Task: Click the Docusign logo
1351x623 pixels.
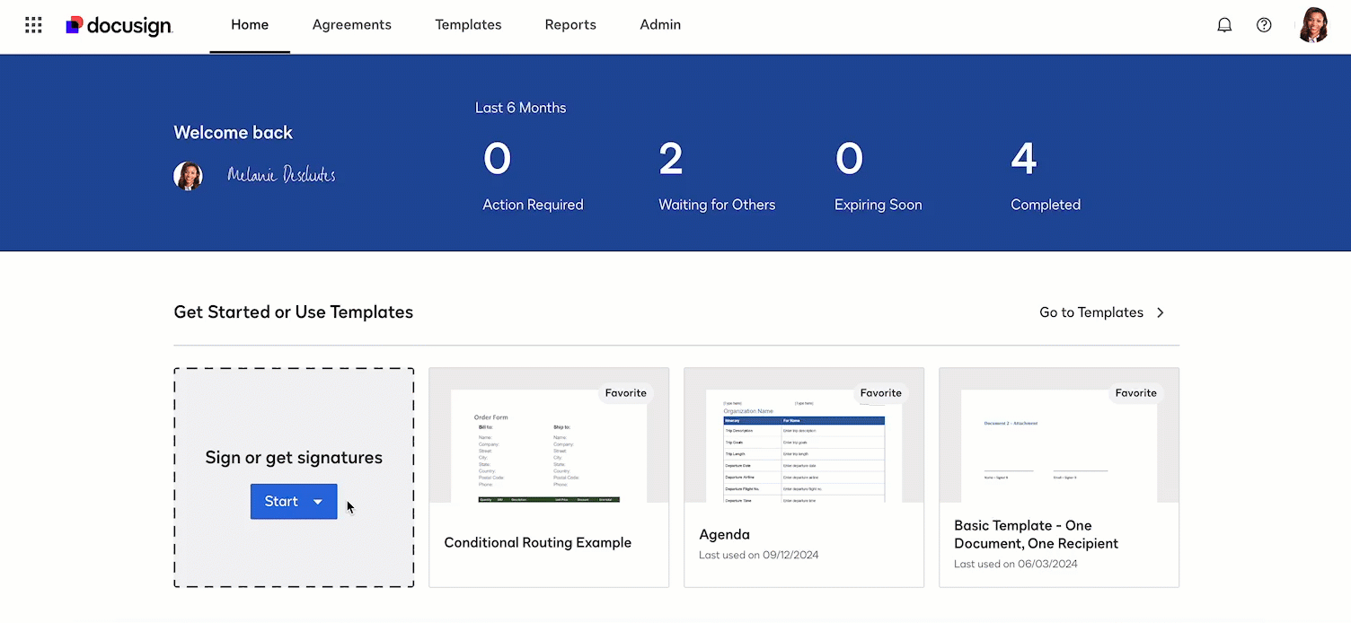Action: coord(119,25)
